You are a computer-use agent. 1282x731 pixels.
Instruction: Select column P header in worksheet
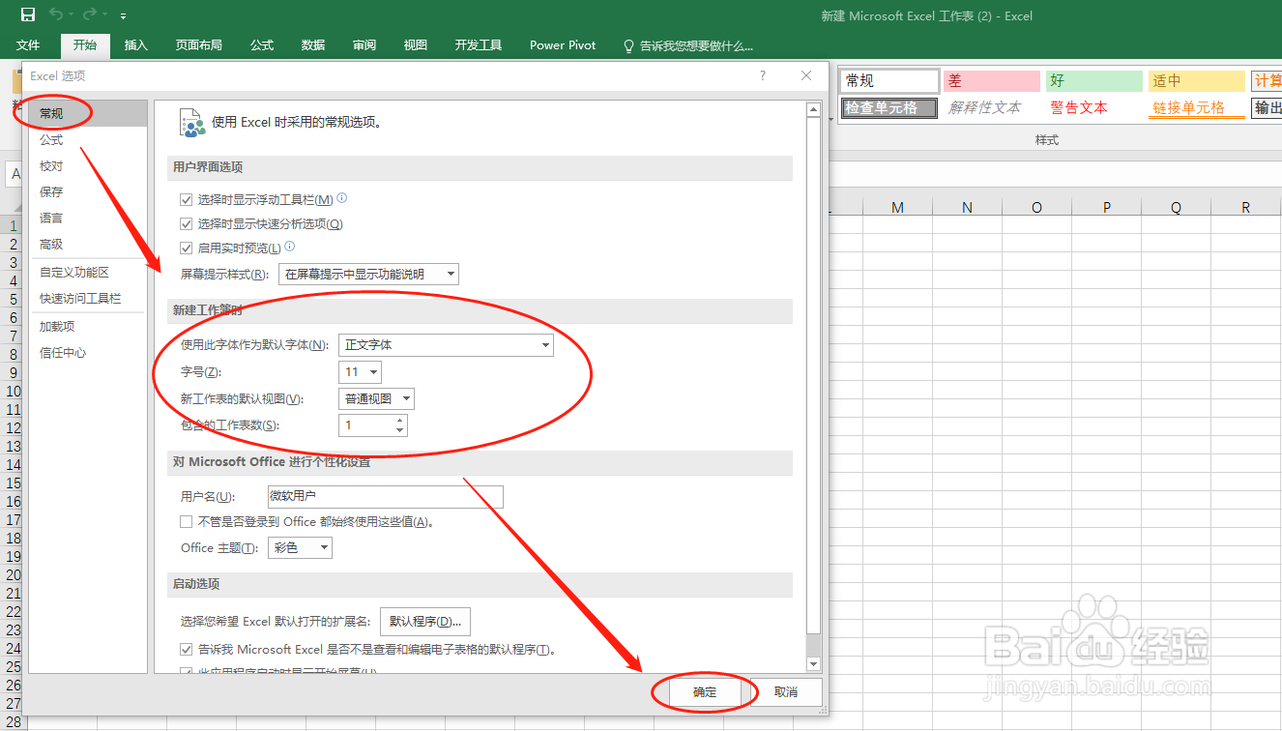(x=1106, y=207)
